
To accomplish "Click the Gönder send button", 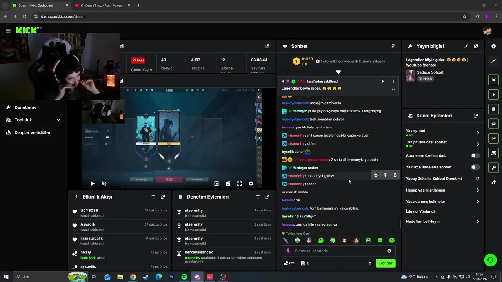I will pos(386,263).
